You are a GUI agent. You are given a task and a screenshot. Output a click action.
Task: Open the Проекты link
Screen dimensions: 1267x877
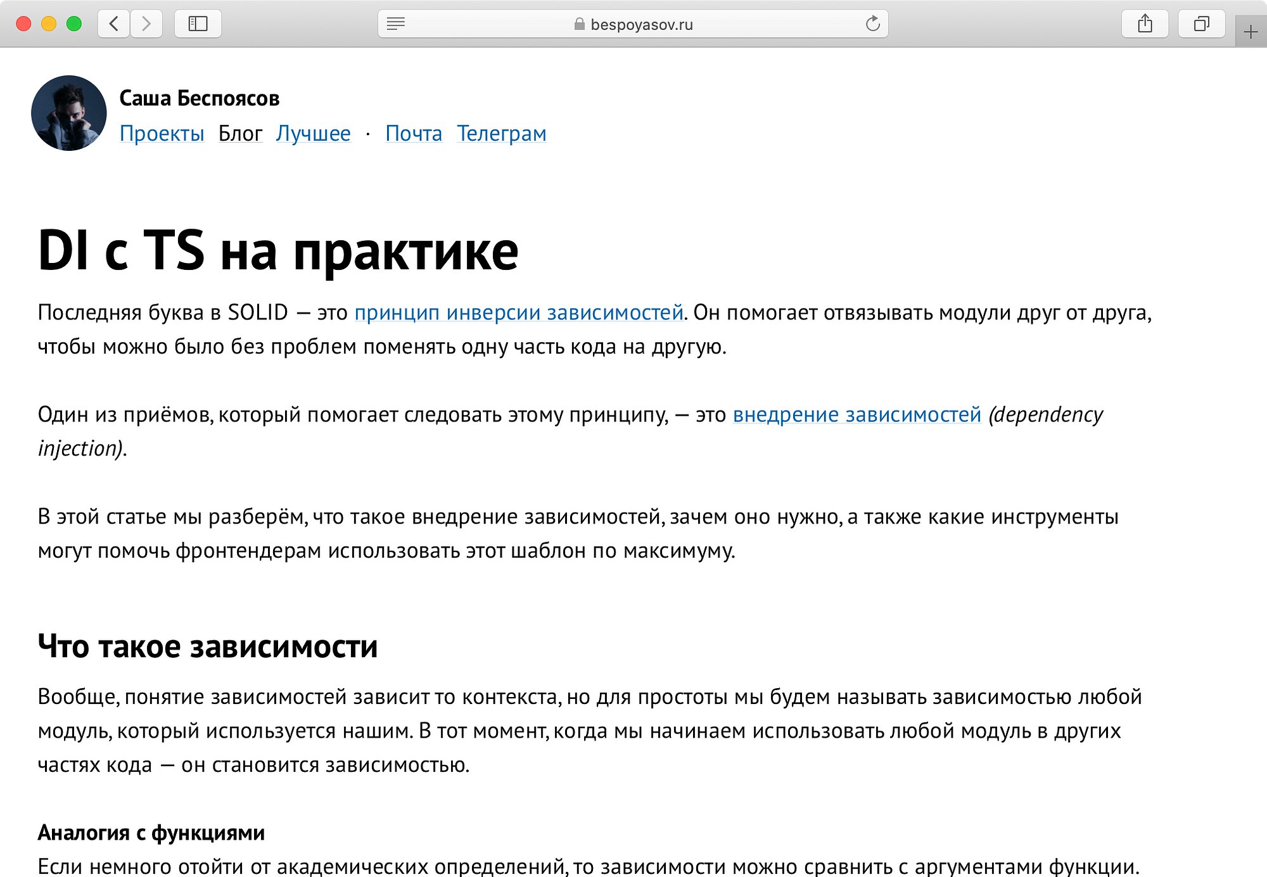click(162, 134)
